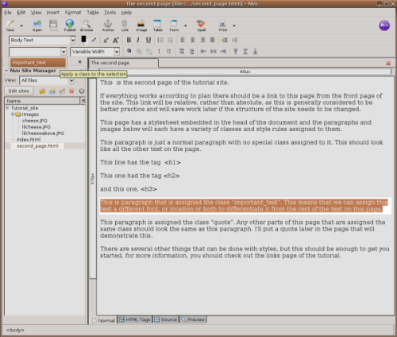Close the Site Manager sidebar
This screenshot has width=397, height=337.
(x=80, y=62)
